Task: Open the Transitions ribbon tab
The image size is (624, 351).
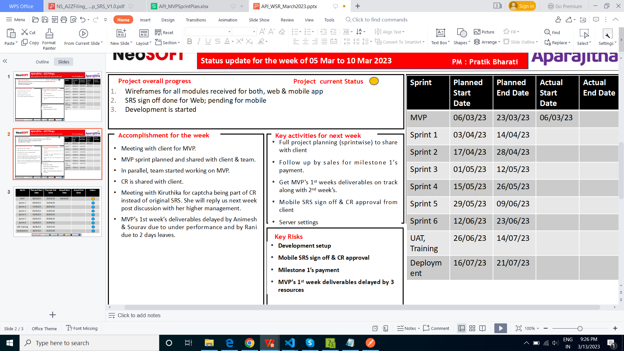Action: coord(196,20)
